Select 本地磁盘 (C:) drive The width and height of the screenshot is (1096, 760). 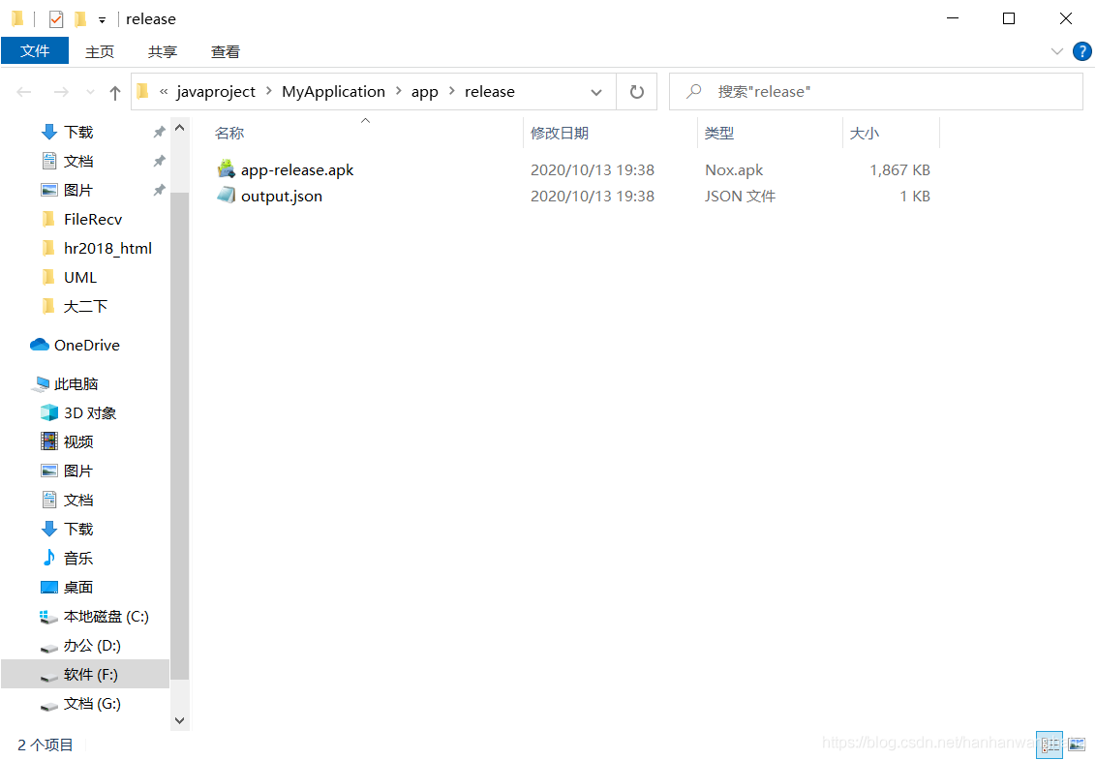click(97, 617)
